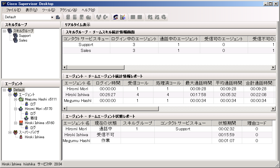Click Hiroki Ishiwa login time 00:26:27
This screenshot has height=168, width=280.
tap(108, 95)
